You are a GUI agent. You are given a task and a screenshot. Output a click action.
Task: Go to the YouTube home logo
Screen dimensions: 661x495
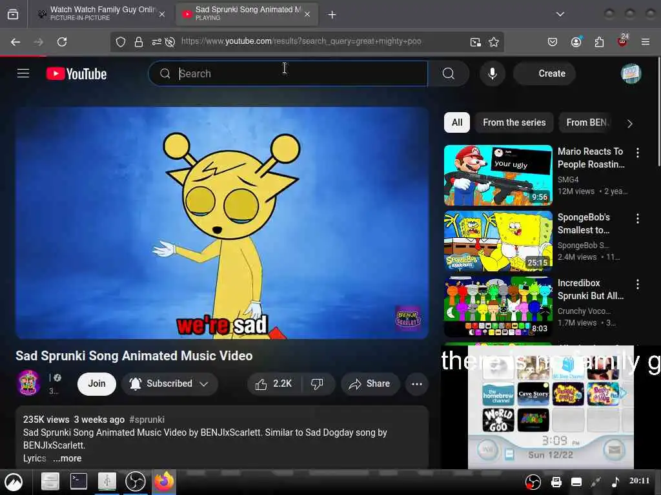(x=76, y=73)
